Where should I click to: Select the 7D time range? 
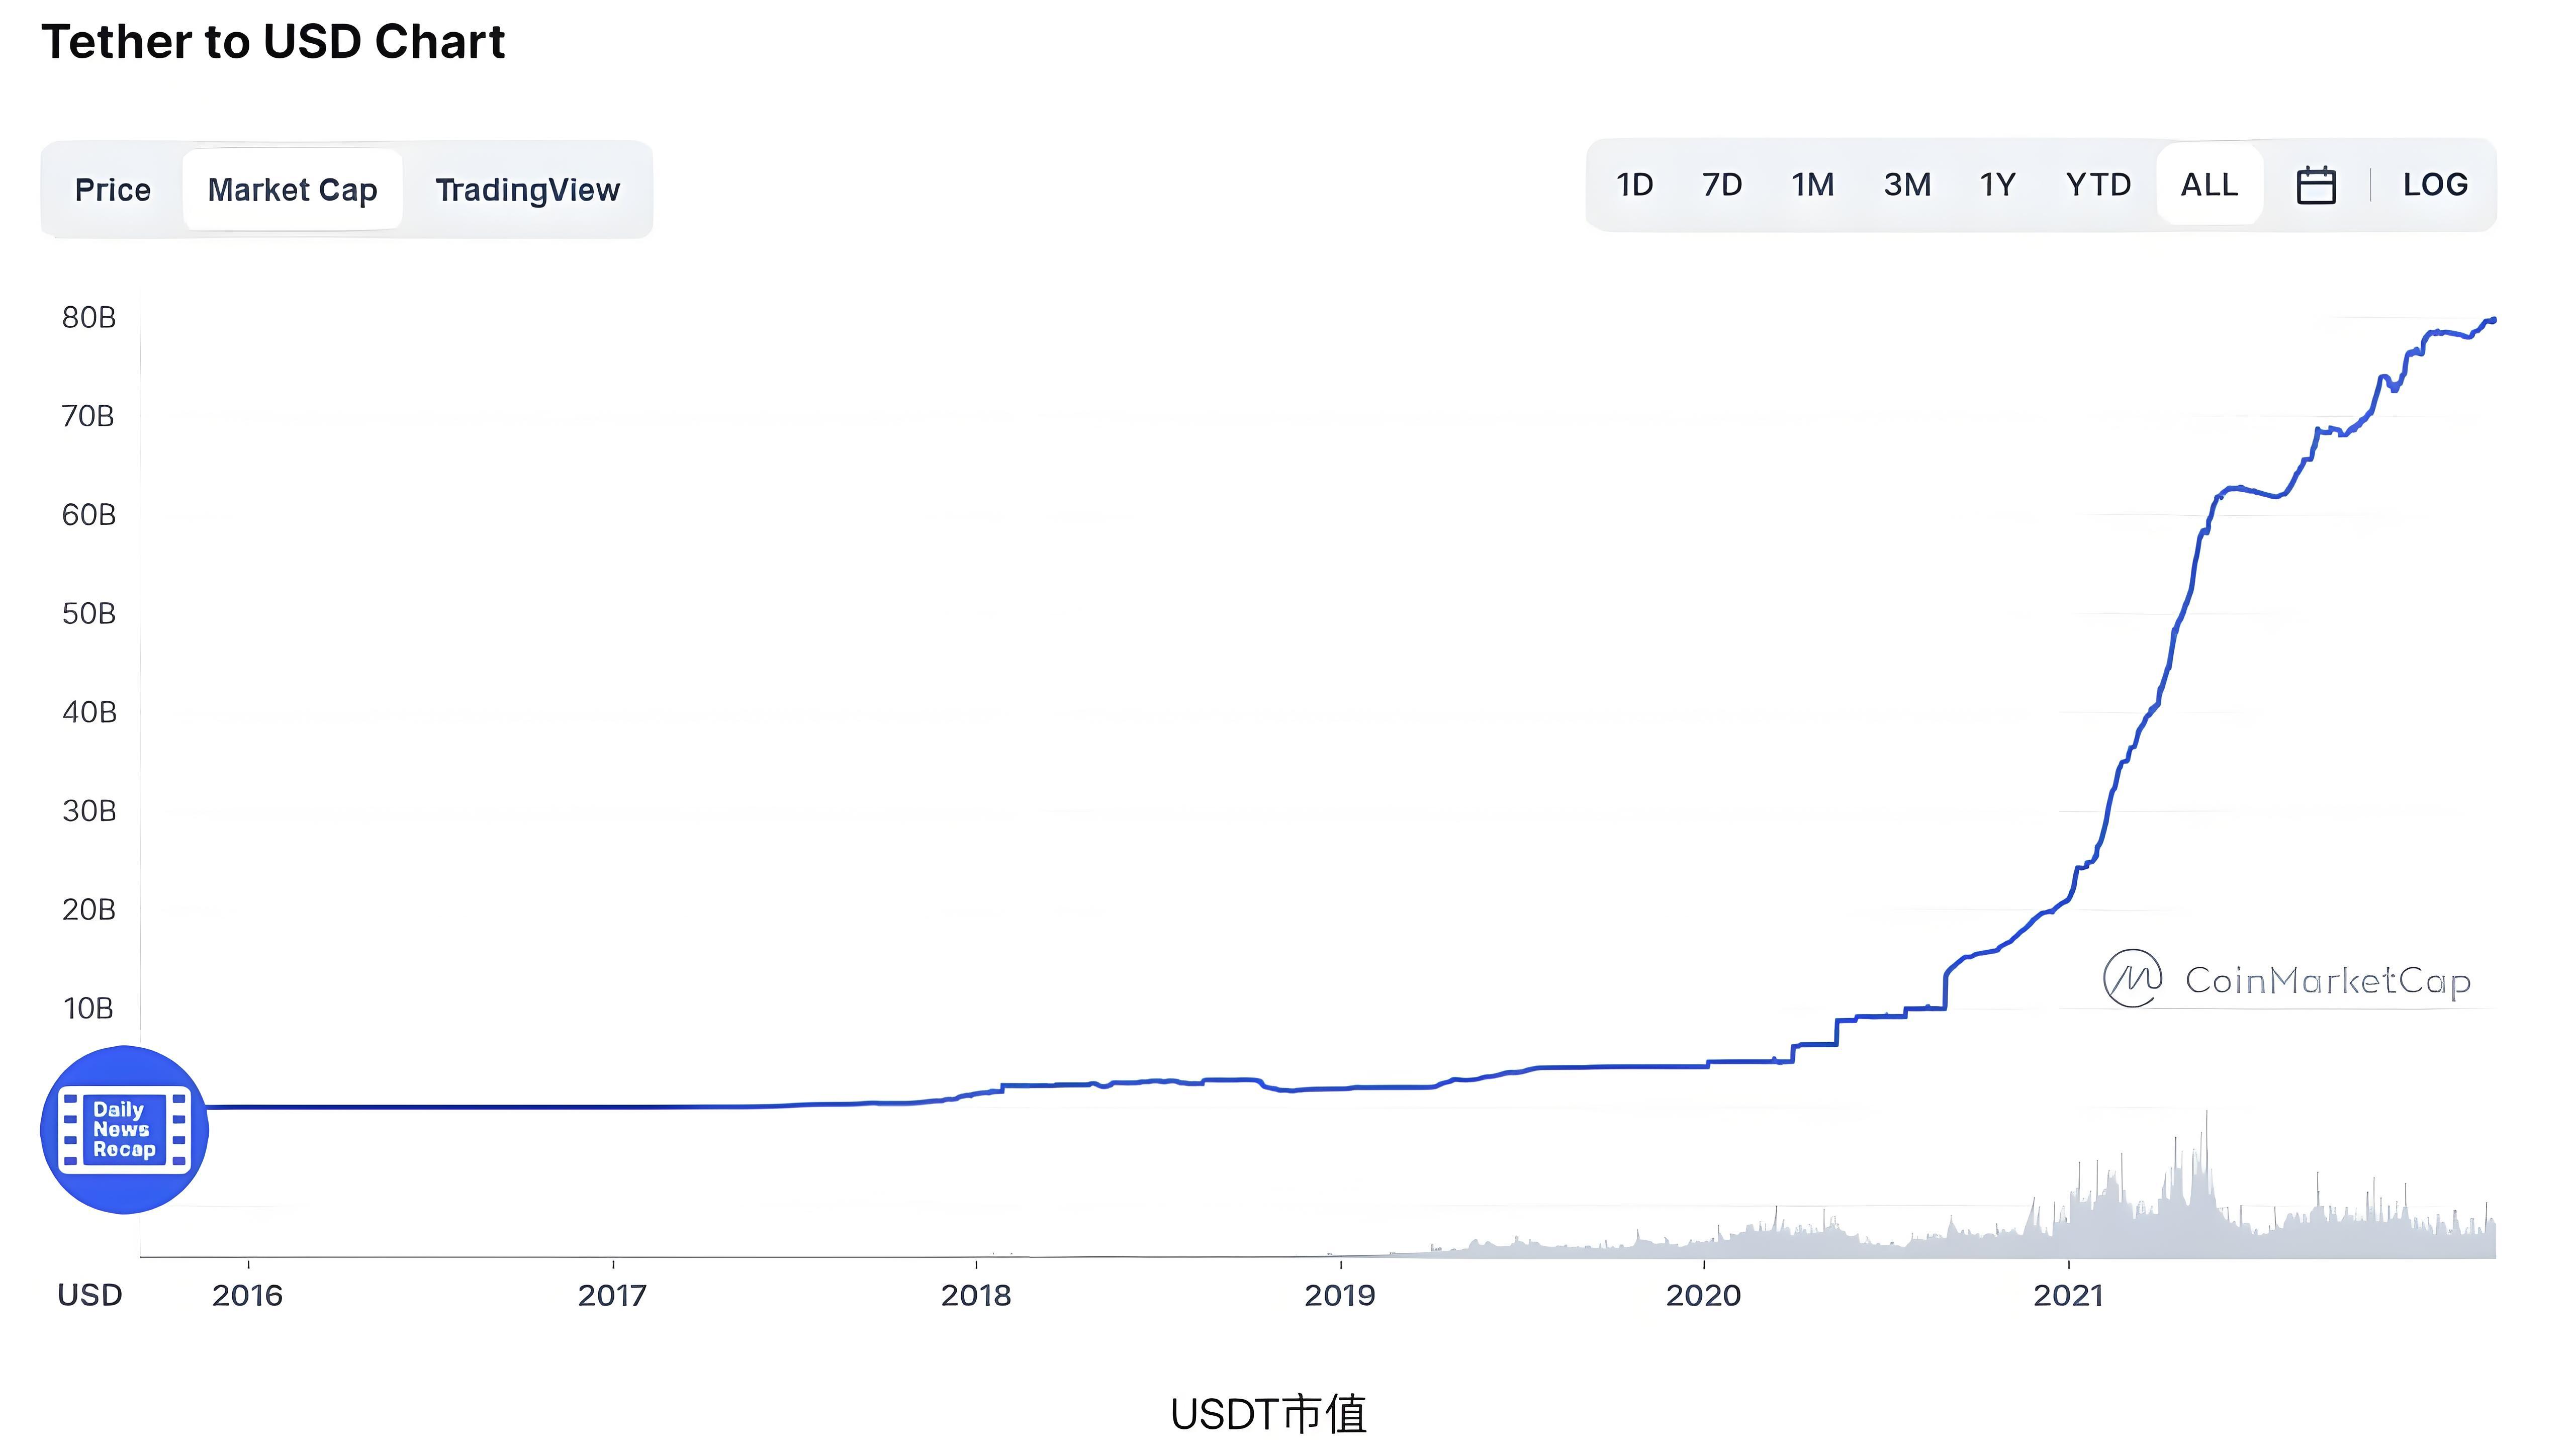pyautogui.click(x=1721, y=185)
